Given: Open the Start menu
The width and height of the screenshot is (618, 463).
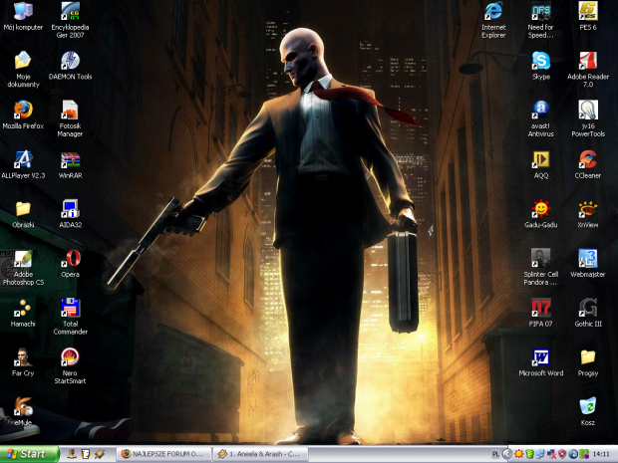Looking at the screenshot, I should [29, 454].
